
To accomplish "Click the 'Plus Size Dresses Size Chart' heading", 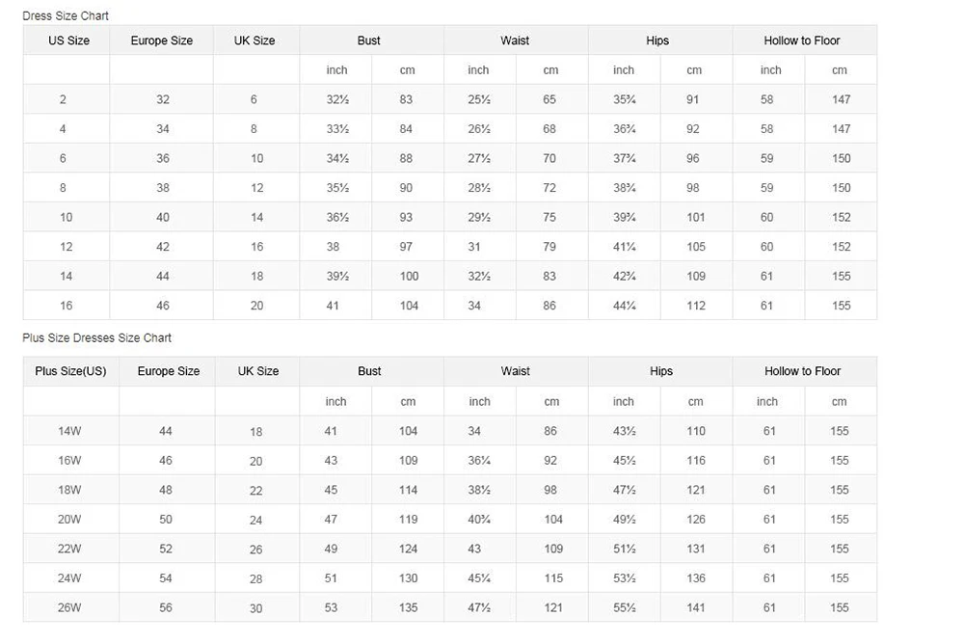I will pyautogui.click(x=97, y=337).
